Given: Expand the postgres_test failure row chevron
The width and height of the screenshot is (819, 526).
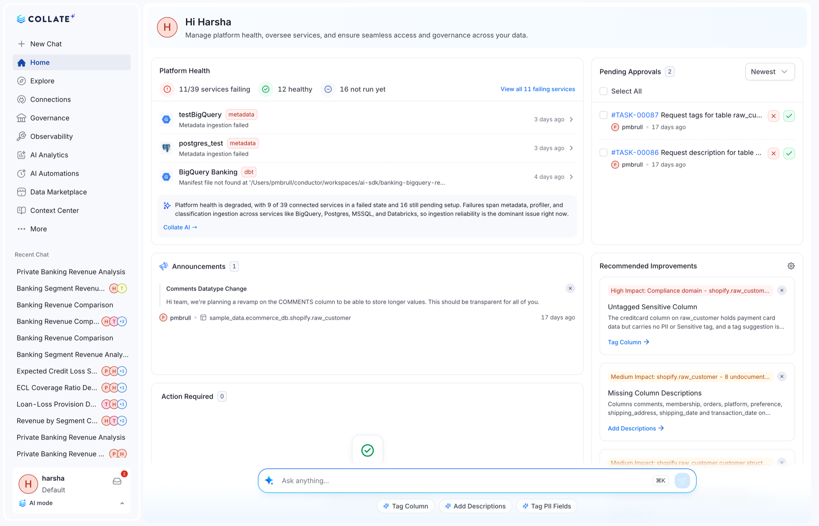Looking at the screenshot, I should point(571,148).
